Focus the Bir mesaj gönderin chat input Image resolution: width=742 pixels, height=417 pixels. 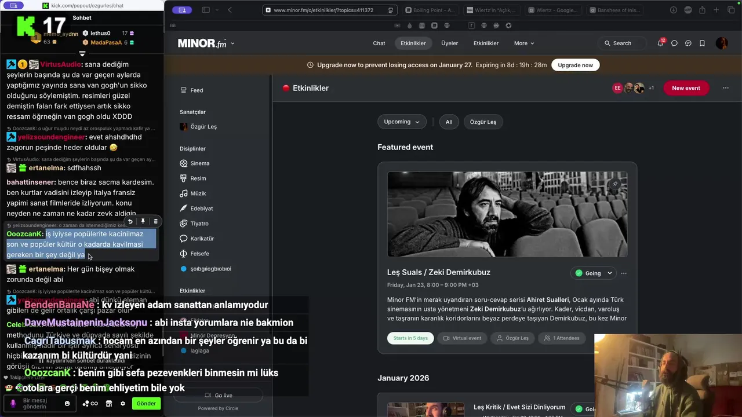(41, 404)
